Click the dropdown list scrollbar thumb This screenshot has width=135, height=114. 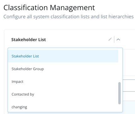[119, 93]
